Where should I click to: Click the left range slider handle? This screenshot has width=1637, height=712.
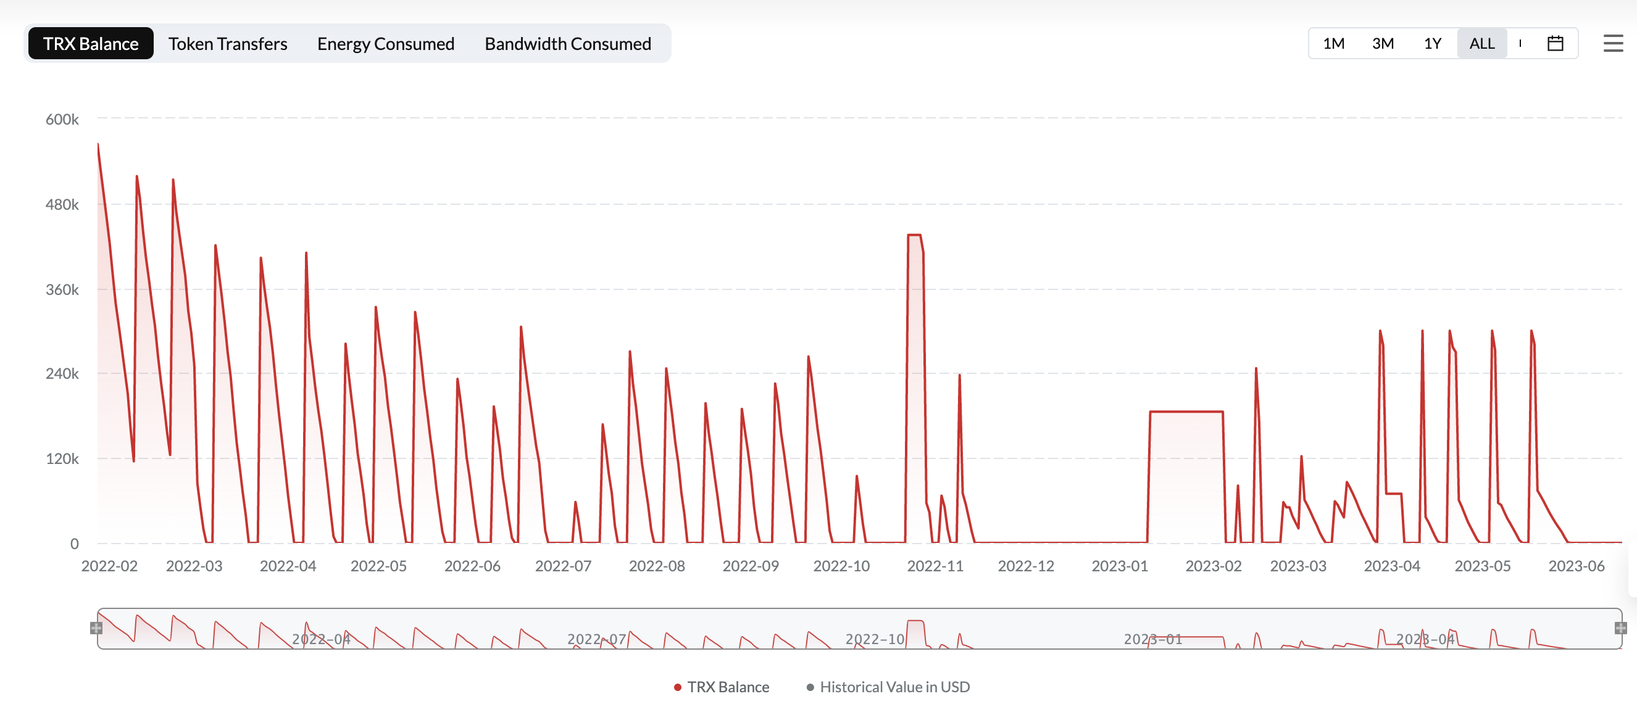(96, 627)
